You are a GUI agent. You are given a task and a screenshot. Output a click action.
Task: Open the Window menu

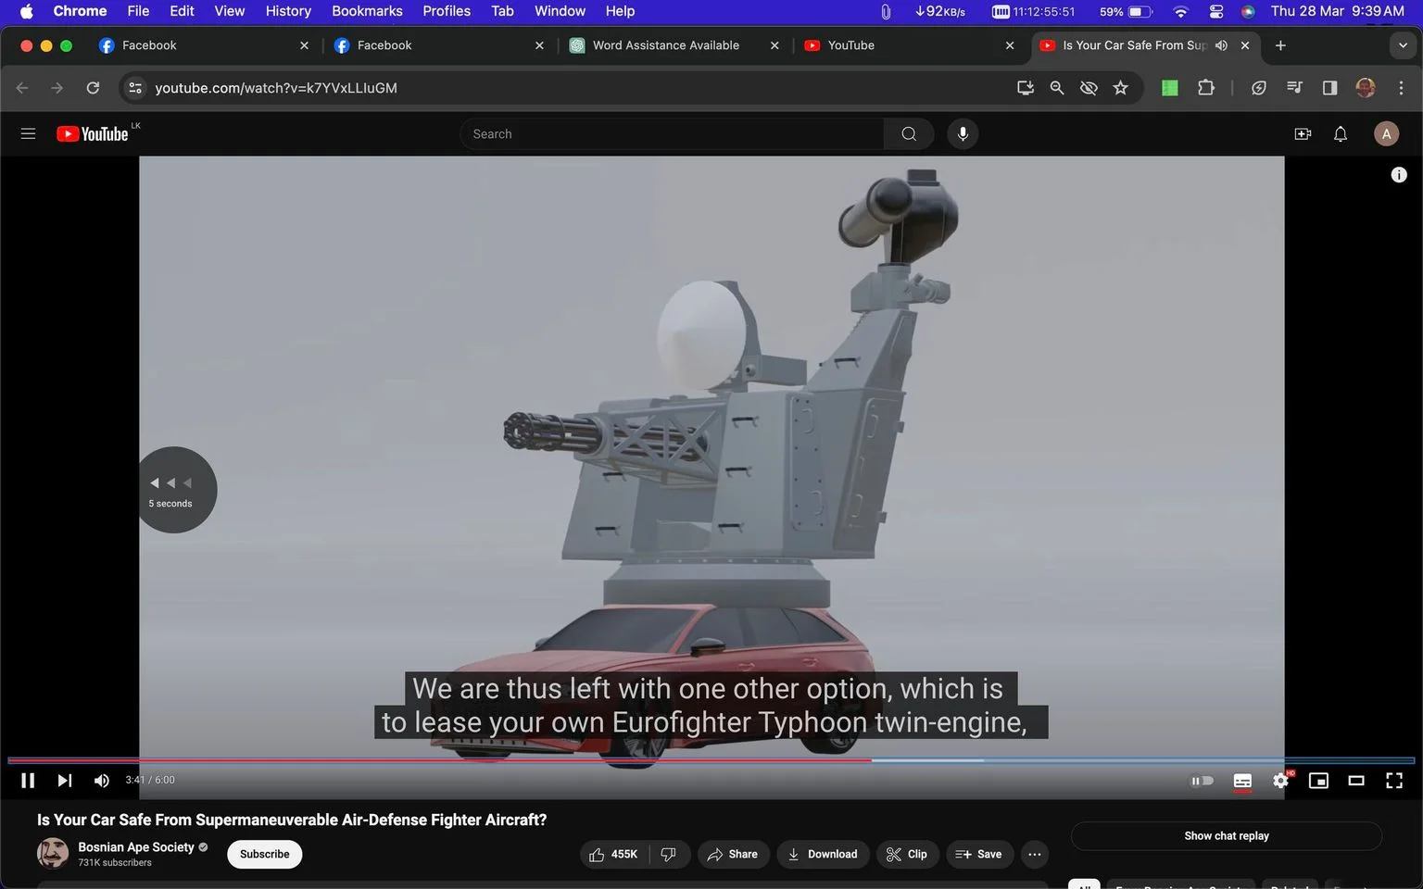click(560, 11)
